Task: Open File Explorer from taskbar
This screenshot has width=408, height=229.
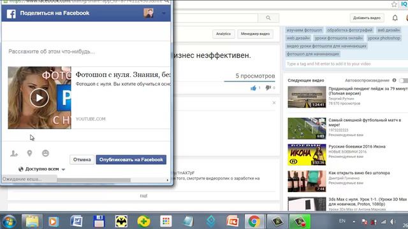Action: click(32, 222)
